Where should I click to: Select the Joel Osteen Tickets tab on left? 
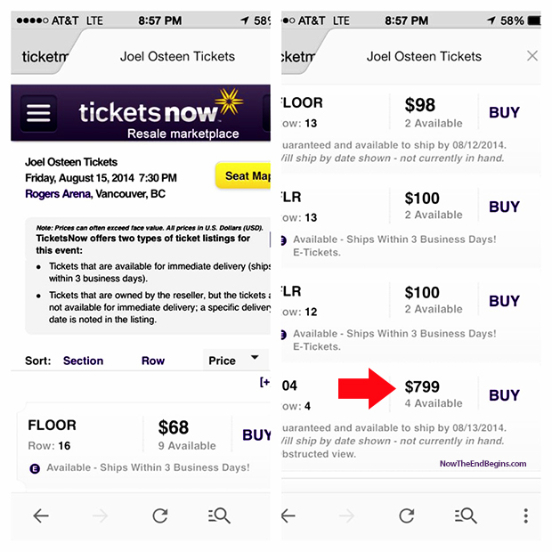[x=177, y=56]
